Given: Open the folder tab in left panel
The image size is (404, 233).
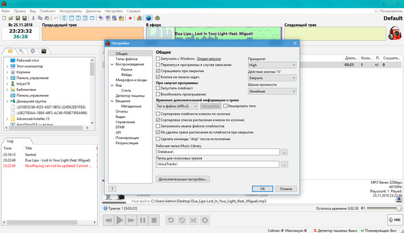Looking at the screenshot, I should 10,51.
